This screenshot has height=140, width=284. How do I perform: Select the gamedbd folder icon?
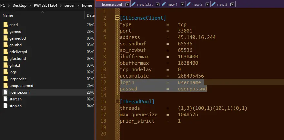(5, 38)
